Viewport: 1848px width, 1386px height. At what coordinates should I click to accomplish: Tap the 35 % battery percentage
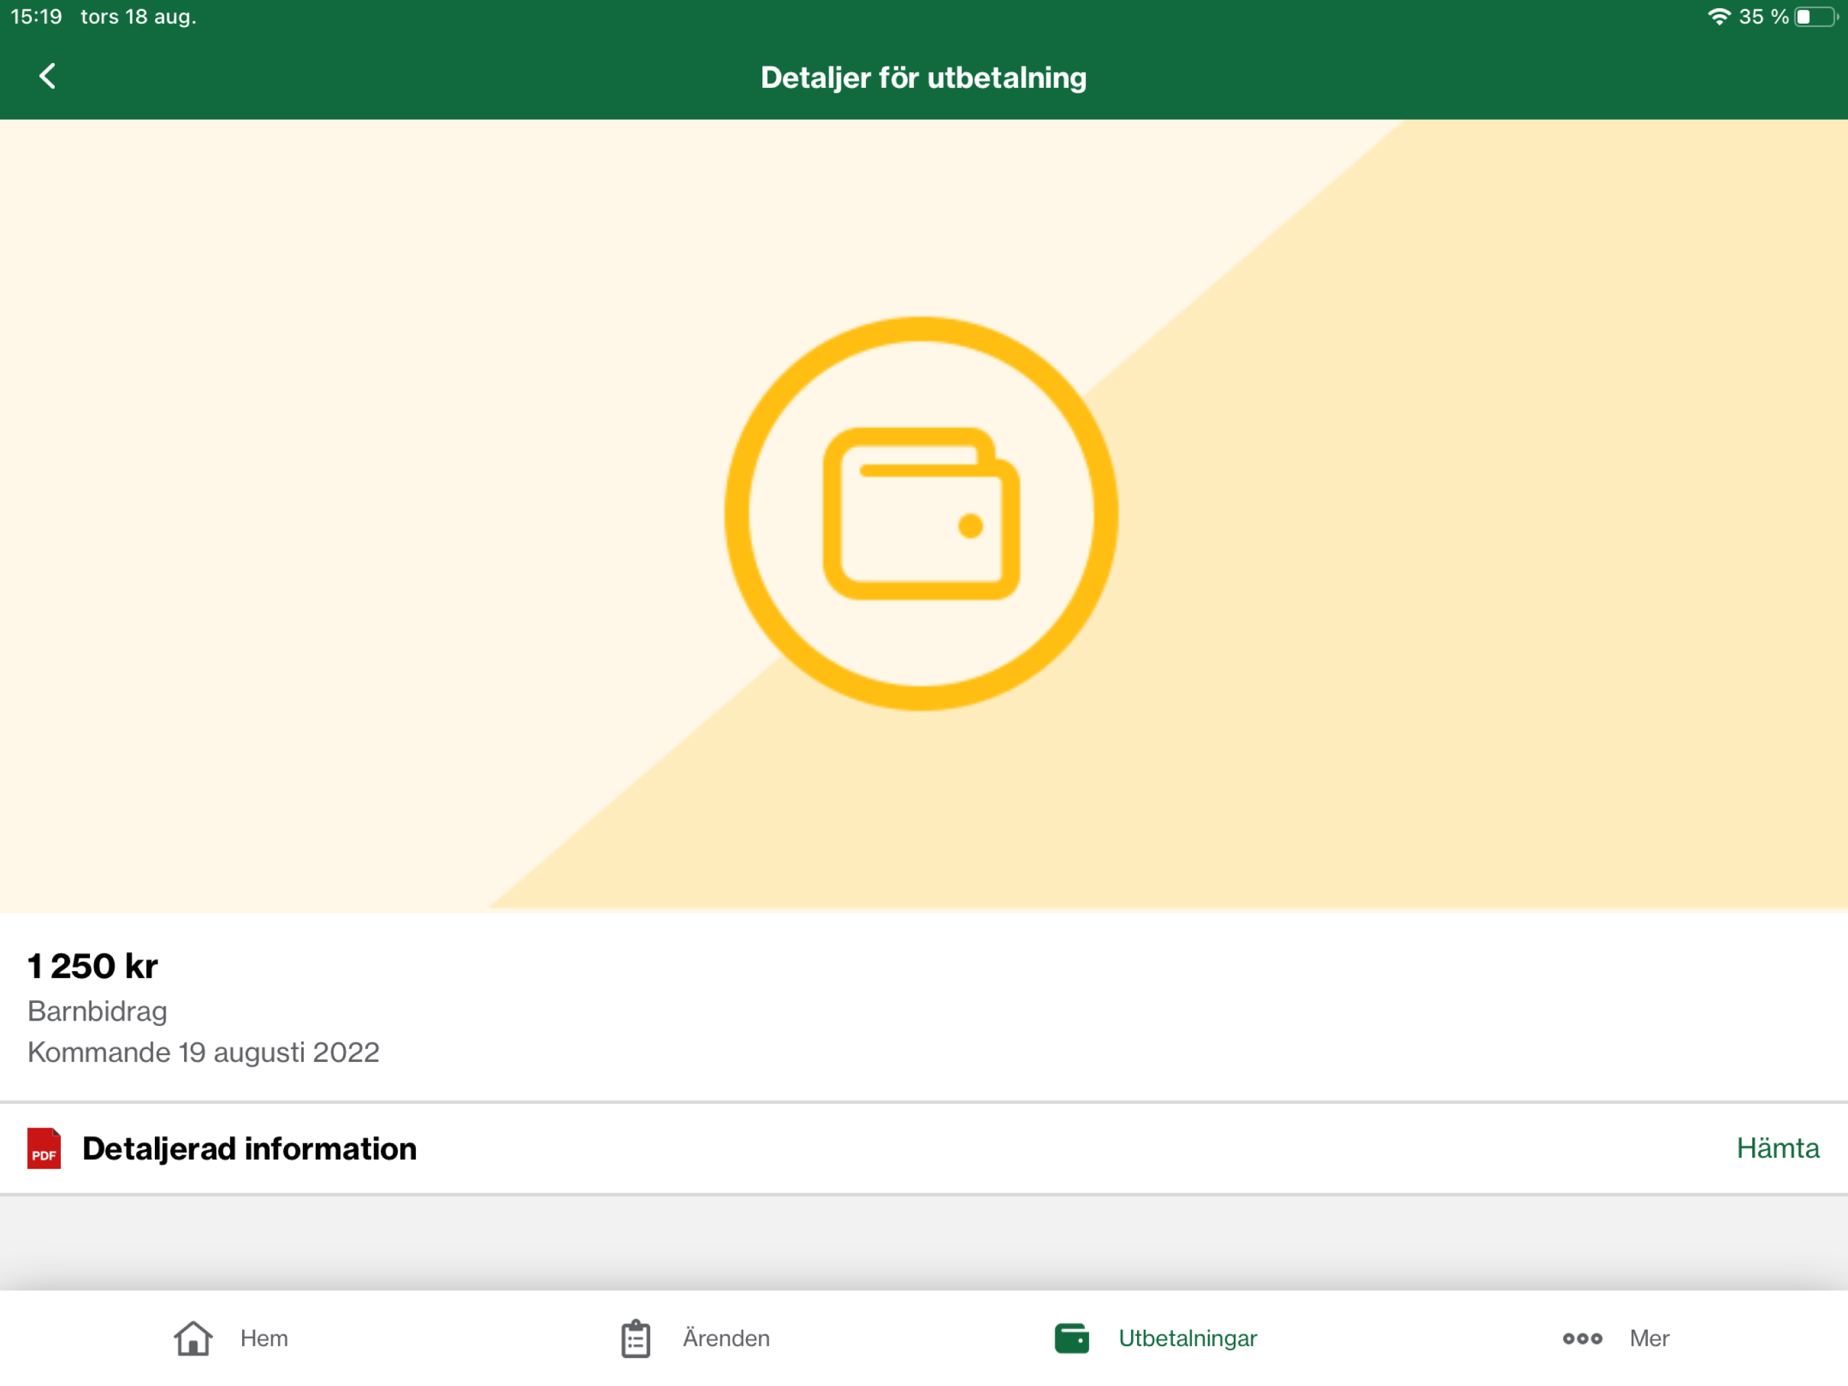point(1763,17)
